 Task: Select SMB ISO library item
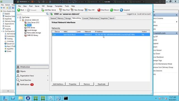pos(32,35)
